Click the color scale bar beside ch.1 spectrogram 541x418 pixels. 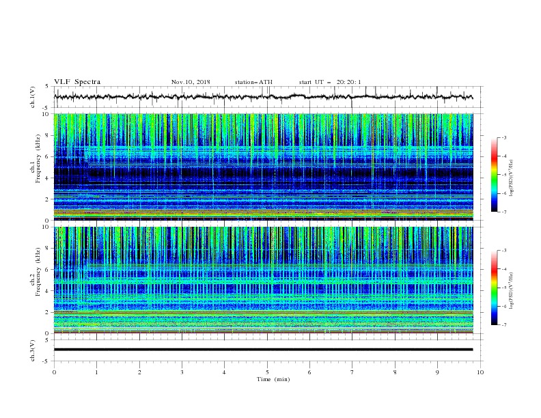coord(494,175)
